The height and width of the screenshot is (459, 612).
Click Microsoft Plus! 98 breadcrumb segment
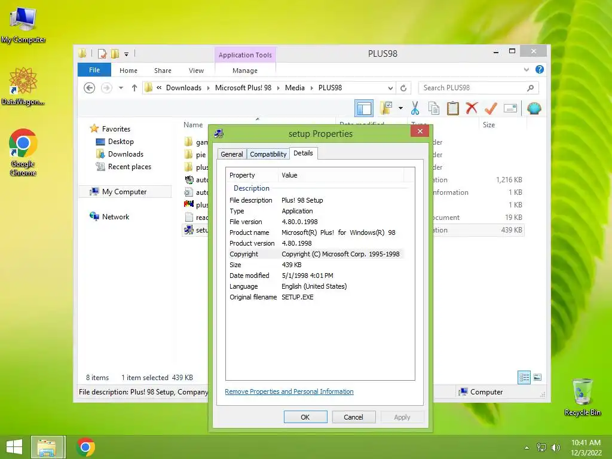pos(243,88)
